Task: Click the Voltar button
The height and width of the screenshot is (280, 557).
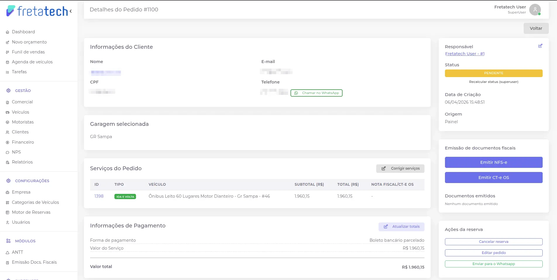Action: [x=536, y=28]
